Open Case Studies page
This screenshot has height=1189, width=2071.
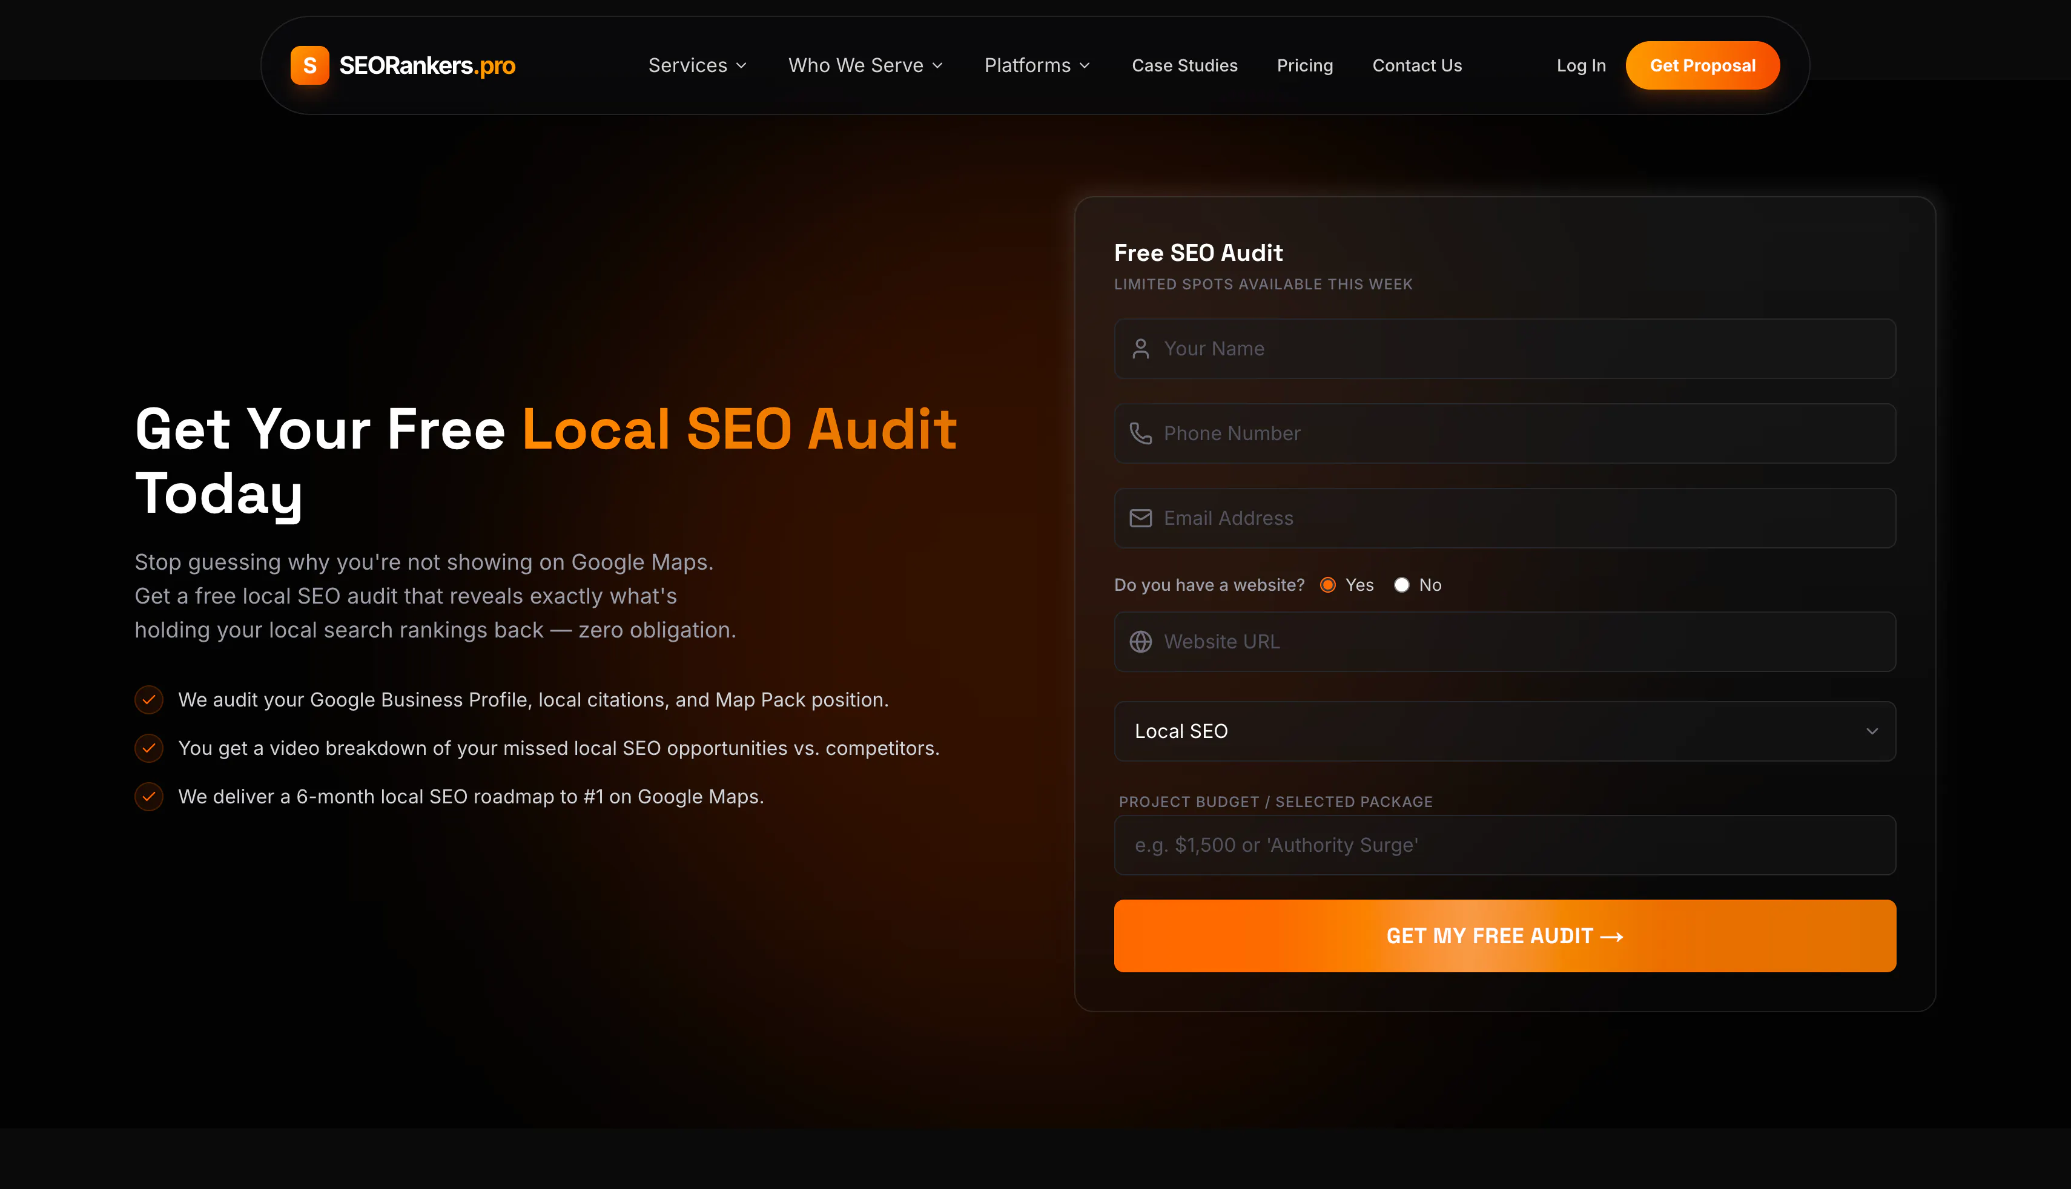coord(1184,65)
